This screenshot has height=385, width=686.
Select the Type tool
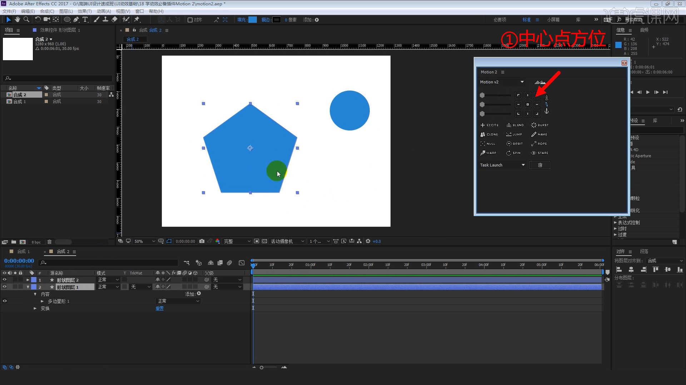coord(85,20)
